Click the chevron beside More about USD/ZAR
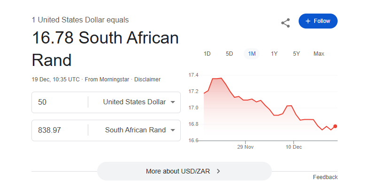Viewport: 378px width, 195px height. [x=218, y=171]
